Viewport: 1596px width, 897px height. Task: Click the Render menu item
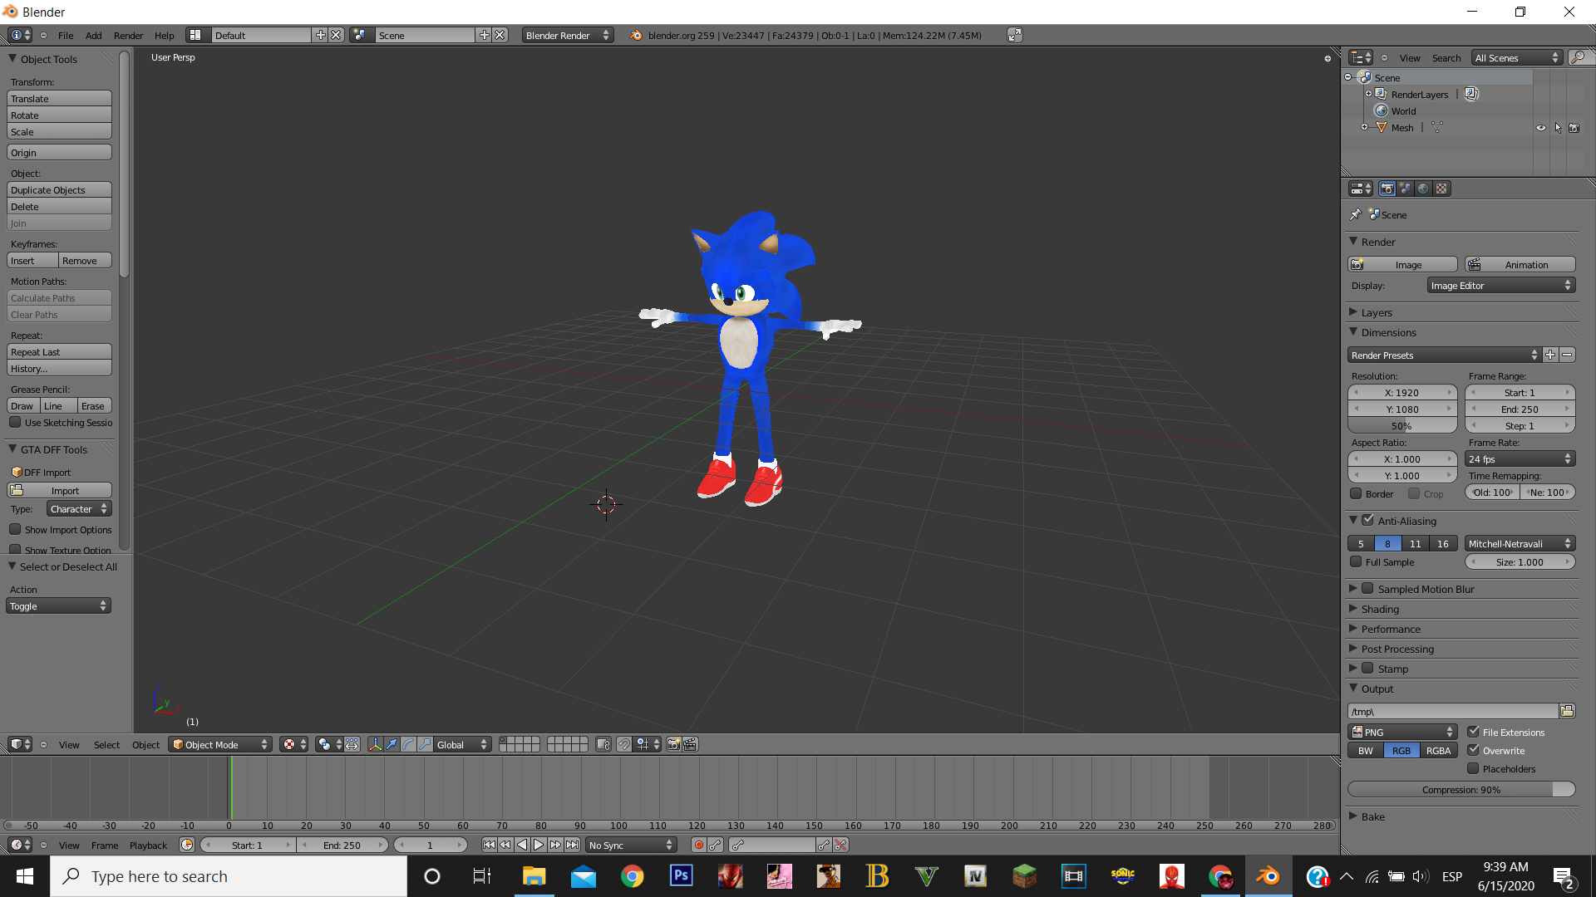[128, 35]
